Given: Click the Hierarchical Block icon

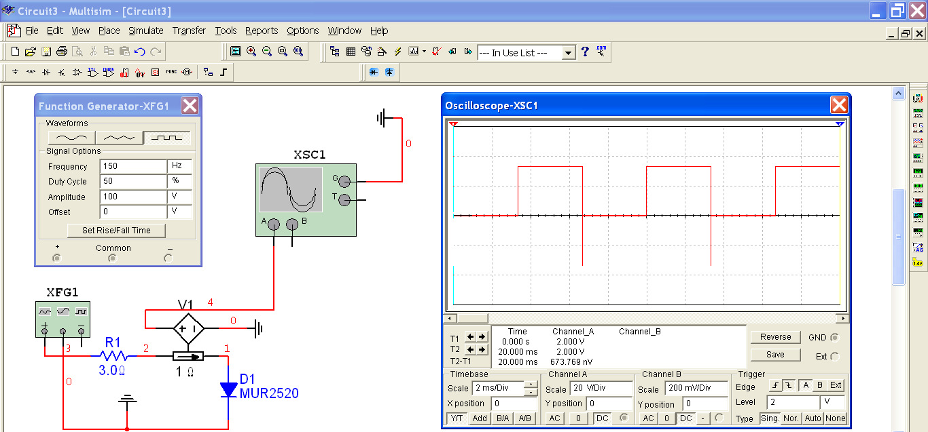Looking at the screenshot, I should tap(208, 72).
